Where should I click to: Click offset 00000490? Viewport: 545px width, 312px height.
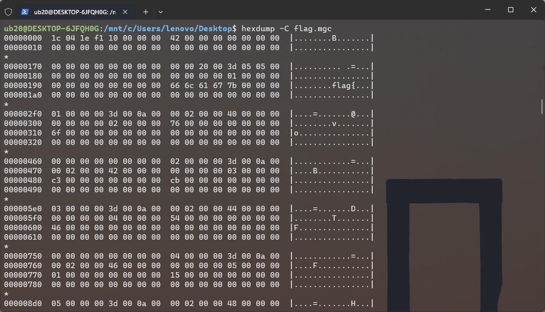pos(23,190)
